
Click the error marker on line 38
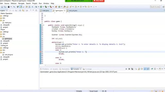[40, 52]
